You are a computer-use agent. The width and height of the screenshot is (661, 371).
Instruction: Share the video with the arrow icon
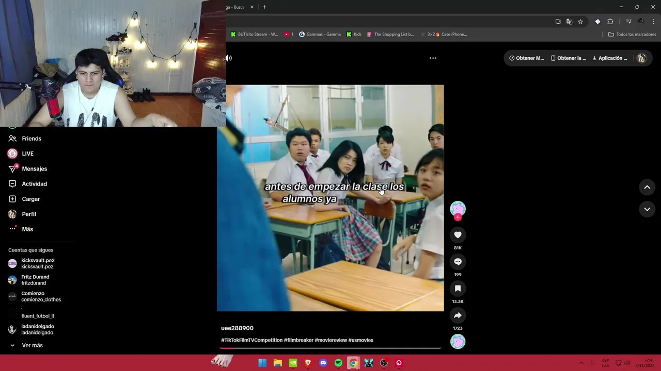458,315
